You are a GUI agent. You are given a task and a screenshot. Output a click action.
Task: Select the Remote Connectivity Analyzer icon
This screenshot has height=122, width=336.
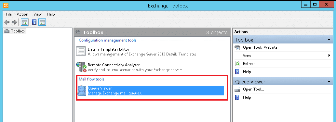[81, 67]
